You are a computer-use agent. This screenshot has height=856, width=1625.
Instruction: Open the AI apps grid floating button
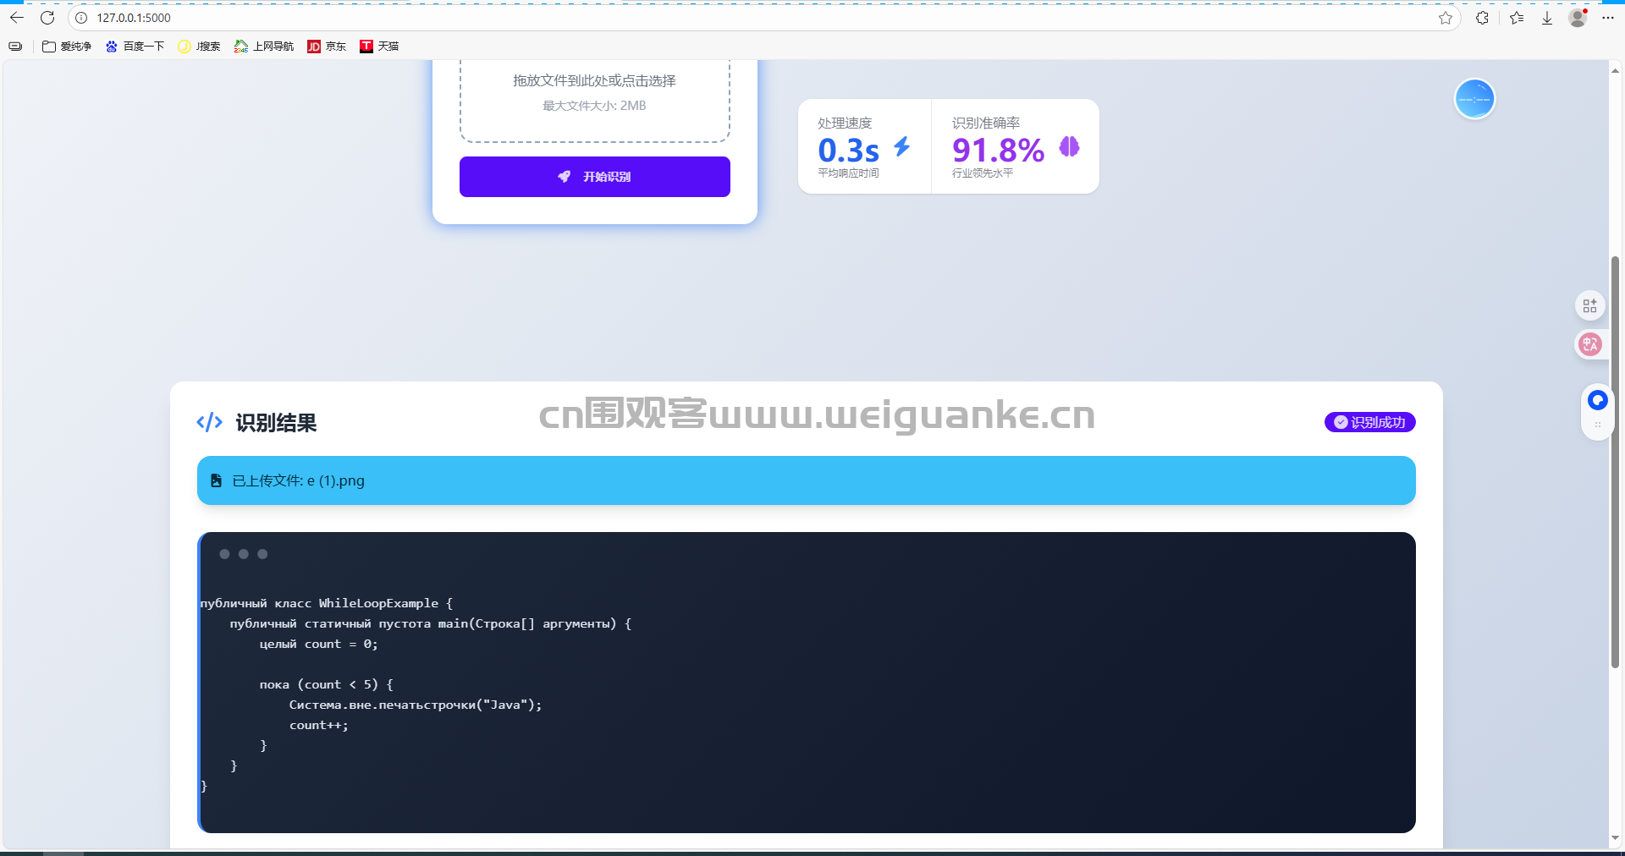(x=1589, y=305)
